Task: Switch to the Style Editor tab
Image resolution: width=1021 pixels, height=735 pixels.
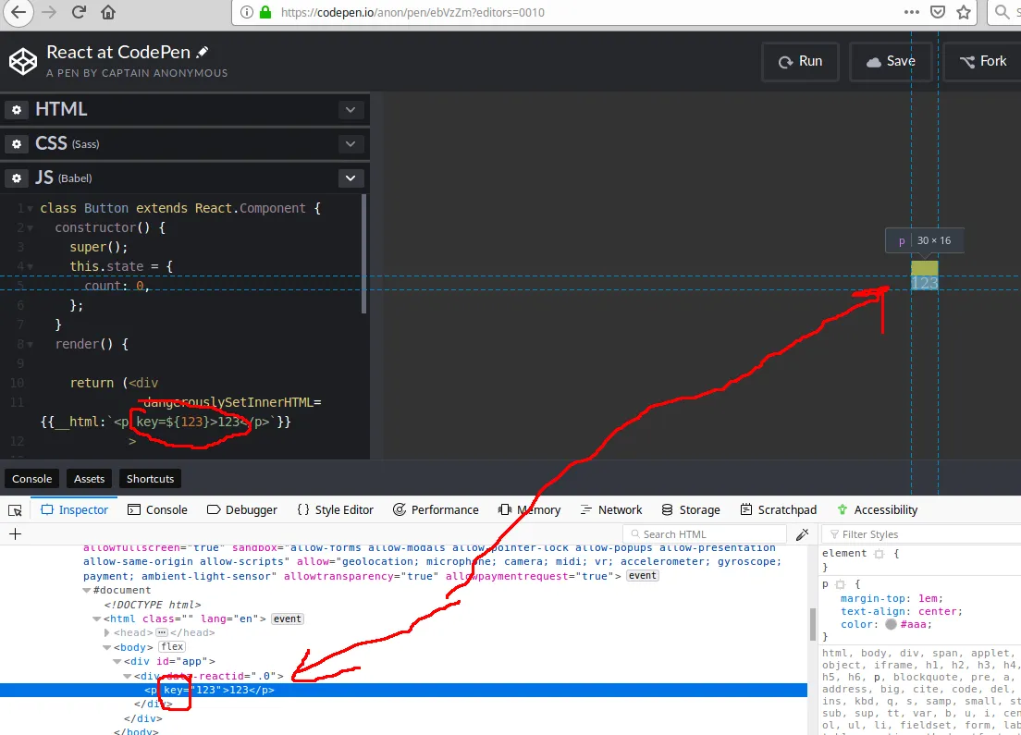Action: [x=336, y=509]
